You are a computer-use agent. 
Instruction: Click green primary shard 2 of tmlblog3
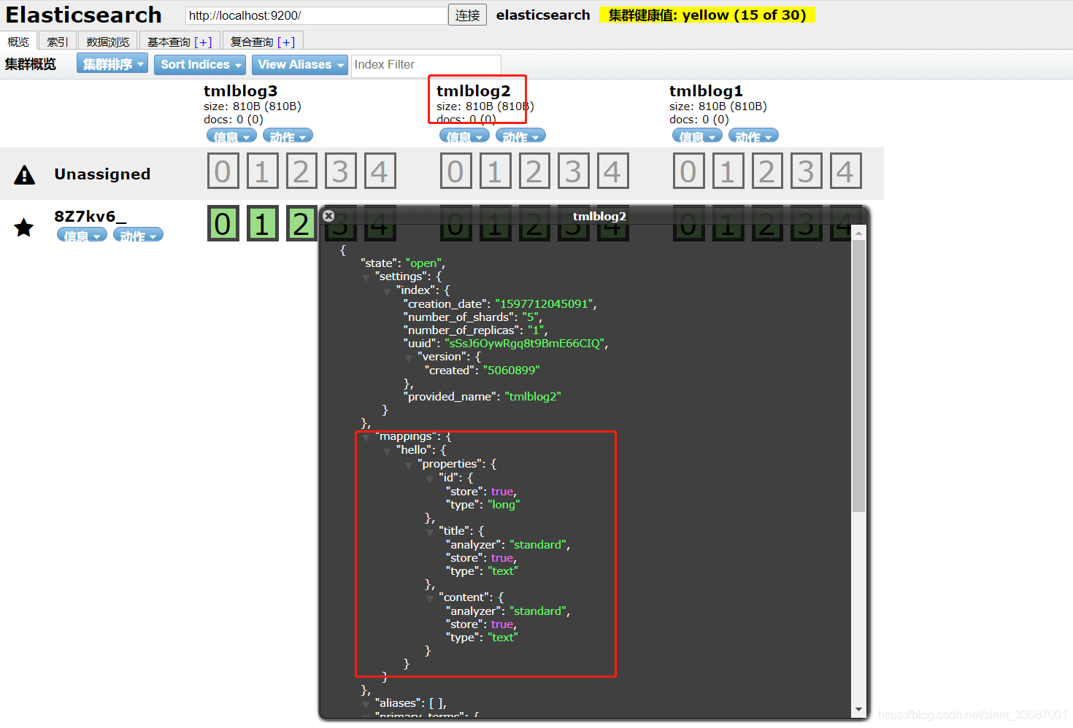click(x=301, y=223)
